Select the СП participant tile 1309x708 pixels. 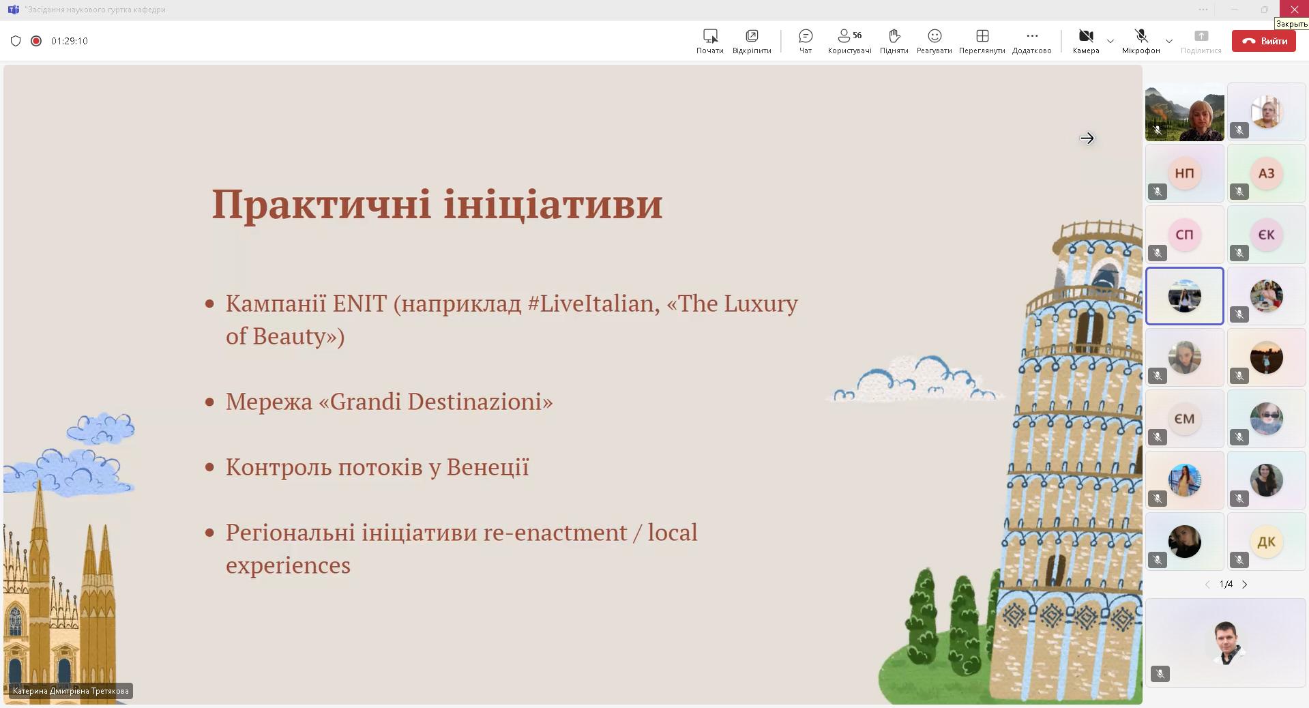click(x=1185, y=235)
